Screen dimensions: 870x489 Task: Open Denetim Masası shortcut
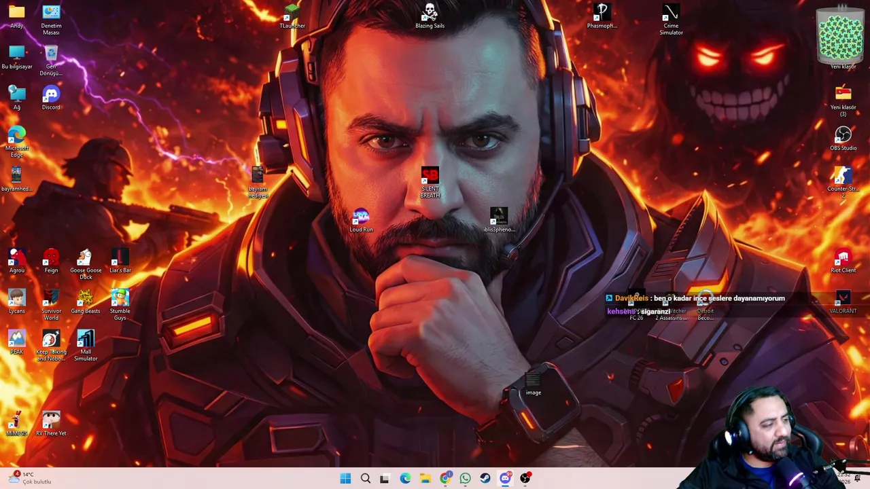(x=51, y=20)
